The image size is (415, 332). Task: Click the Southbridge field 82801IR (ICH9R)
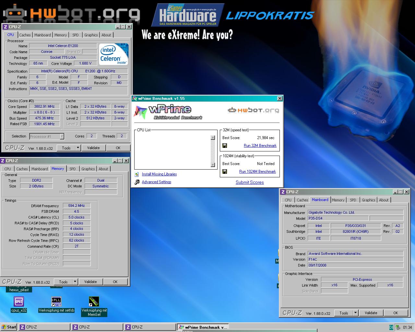[x=356, y=231]
